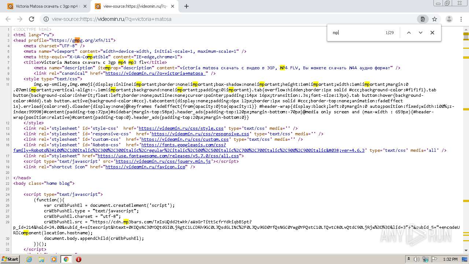Viewport: 469px width, 264px height.
Task: Click the browser back arrow
Action: [x=8, y=19]
